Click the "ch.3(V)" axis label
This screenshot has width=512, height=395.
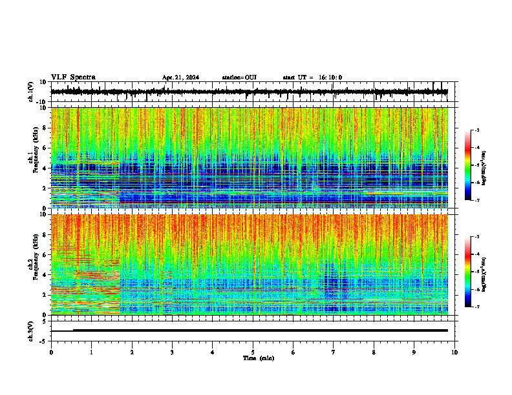pos(31,331)
